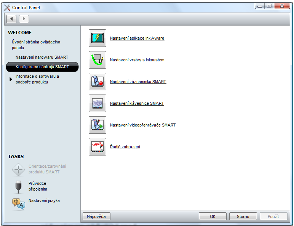Screen dimensions: 294x226
Task: Select Nastavení hardwaru SMART in sidebar
Action: [42, 57]
